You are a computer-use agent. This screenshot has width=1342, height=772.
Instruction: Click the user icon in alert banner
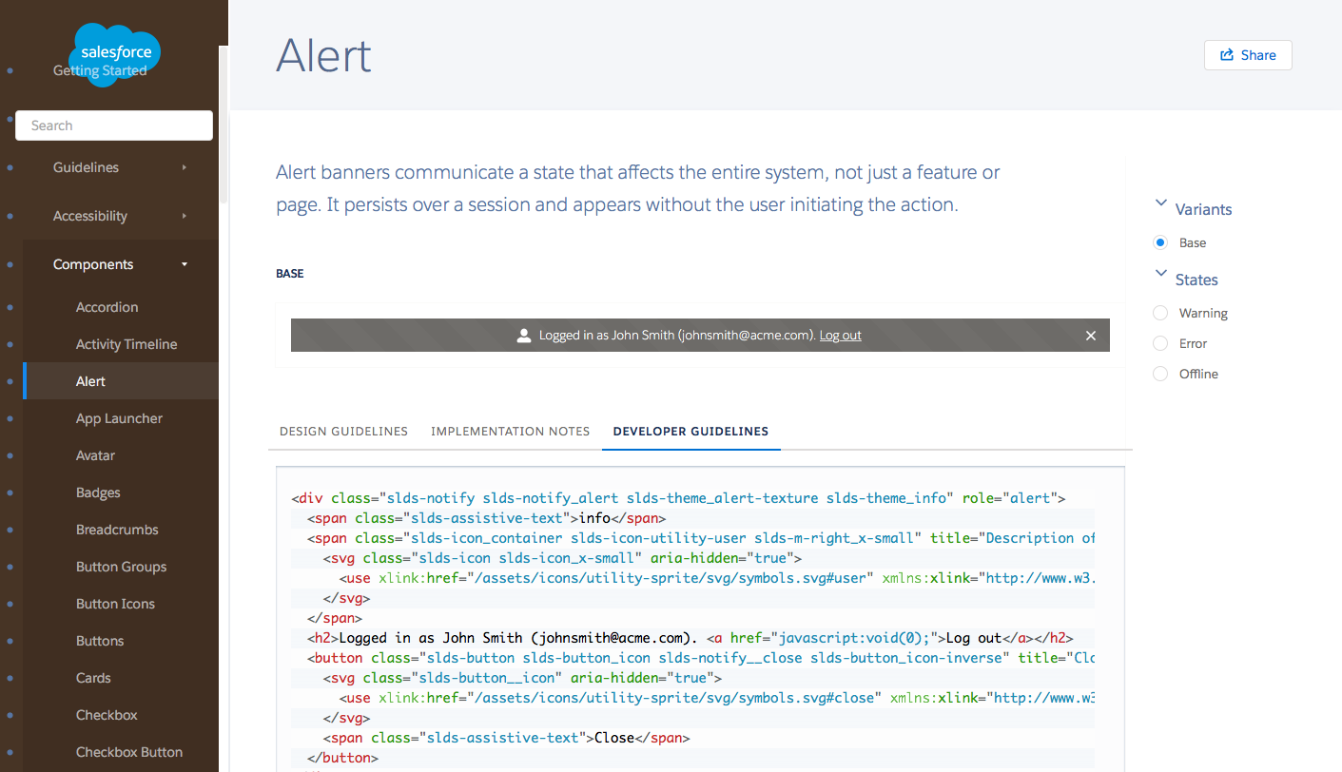pyautogui.click(x=523, y=336)
